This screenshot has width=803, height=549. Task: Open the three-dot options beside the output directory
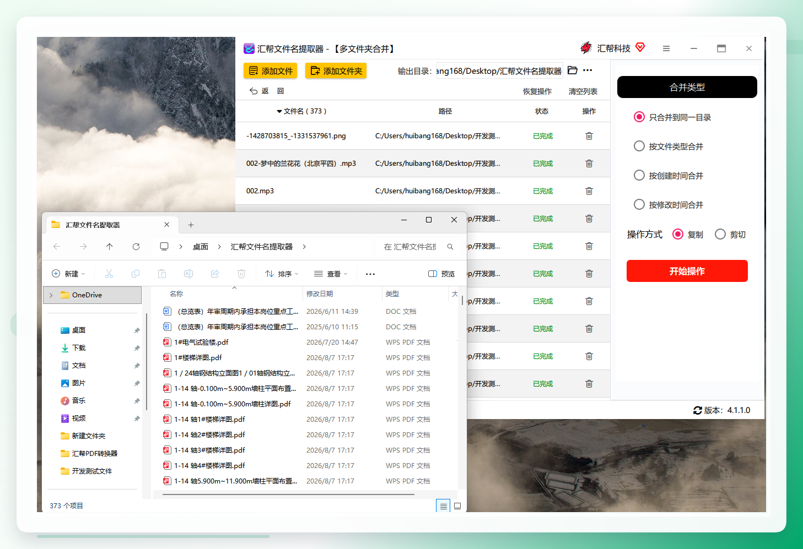(588, 70)
